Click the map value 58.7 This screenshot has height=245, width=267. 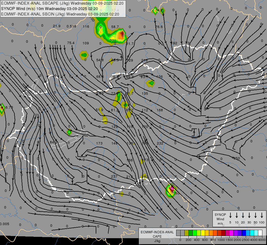coord(115,27)
